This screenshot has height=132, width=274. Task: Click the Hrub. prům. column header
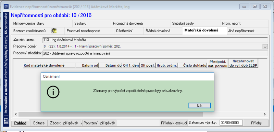(167, 65)
